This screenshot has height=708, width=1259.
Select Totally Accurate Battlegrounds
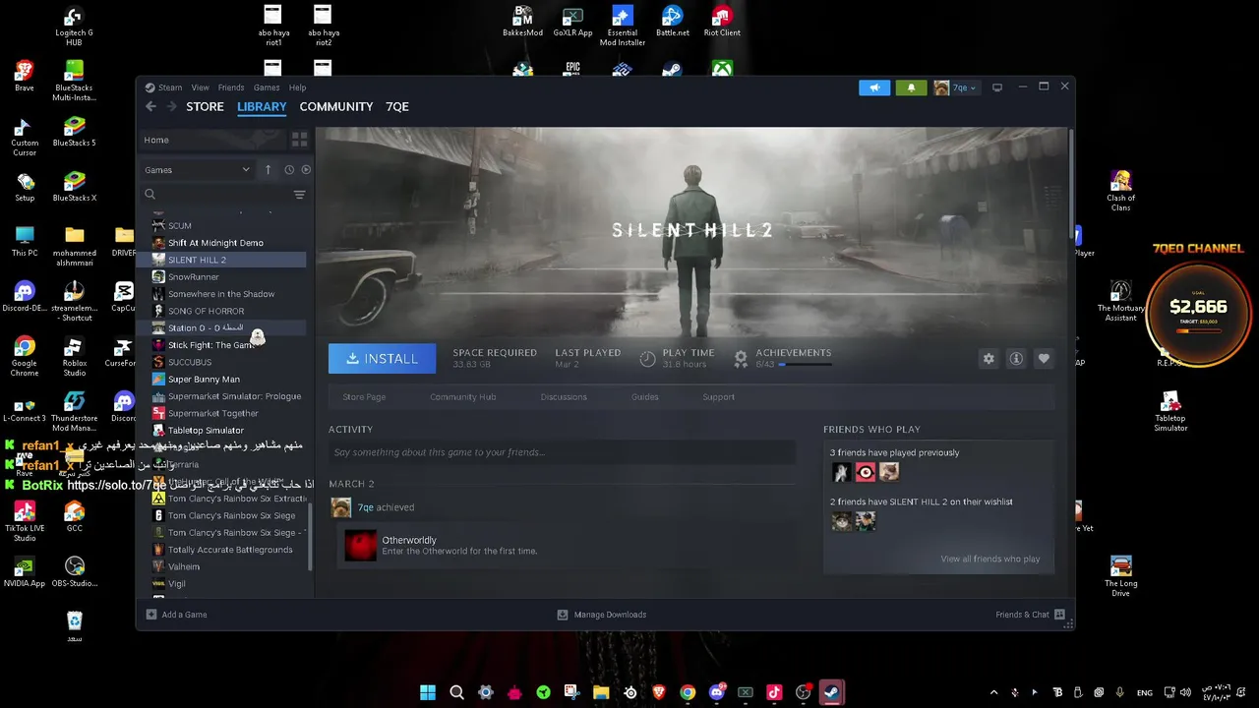[x=228, y=550]
